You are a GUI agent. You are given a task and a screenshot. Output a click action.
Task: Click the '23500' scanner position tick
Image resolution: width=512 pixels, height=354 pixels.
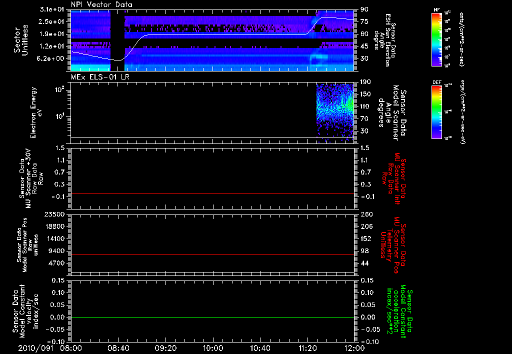pyautogui.click(x=54, y=214)
